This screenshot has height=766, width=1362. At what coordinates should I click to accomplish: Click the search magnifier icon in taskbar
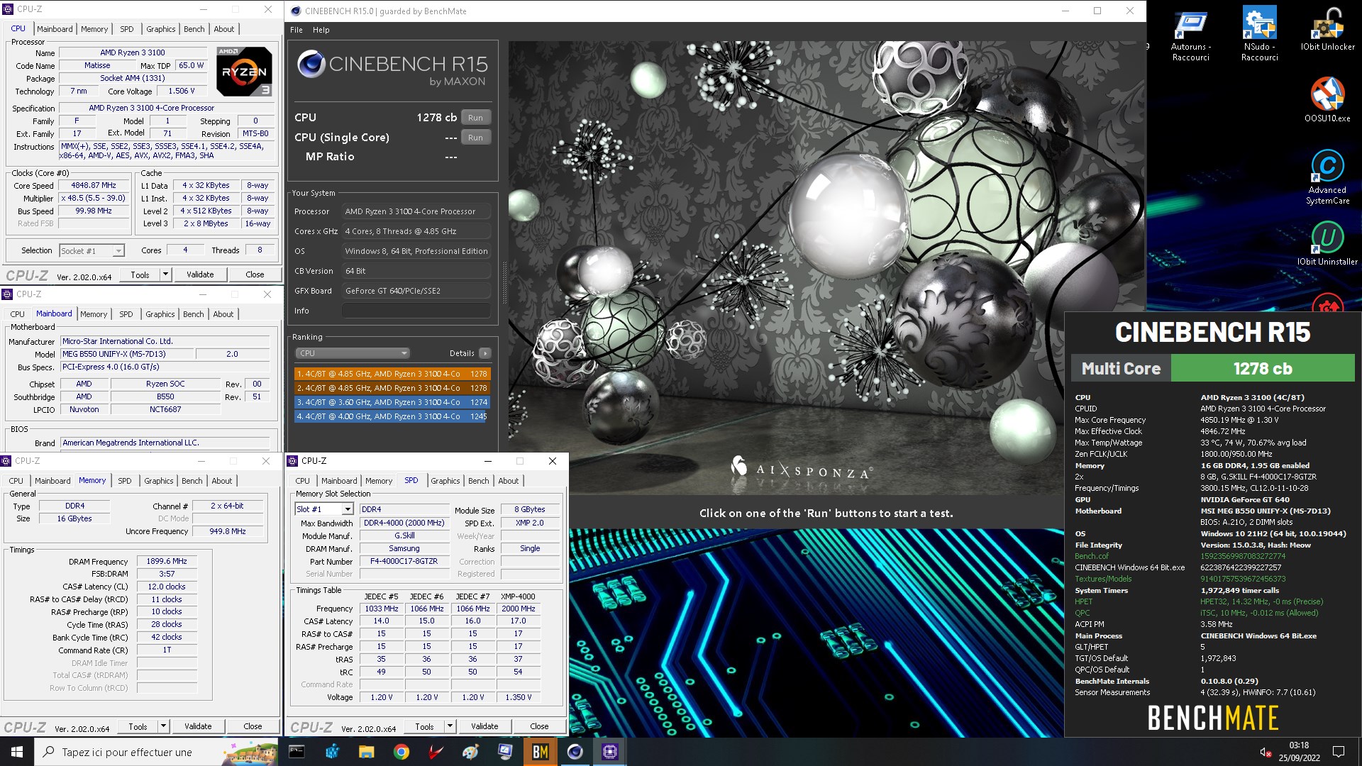tap(48, 752)
